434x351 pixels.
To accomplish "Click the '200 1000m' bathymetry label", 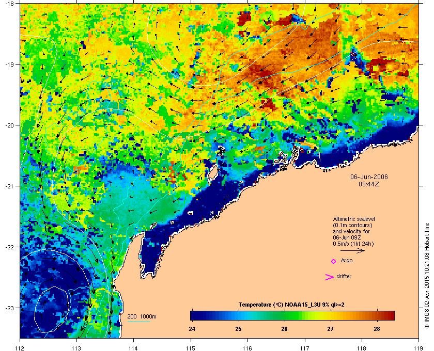I will point(142,317).
